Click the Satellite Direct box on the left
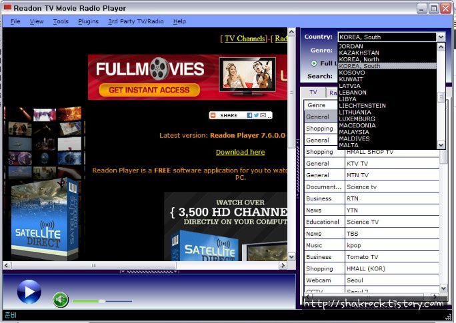The width and height of the screenshot is (456, 323). click(x=45, y=218)
